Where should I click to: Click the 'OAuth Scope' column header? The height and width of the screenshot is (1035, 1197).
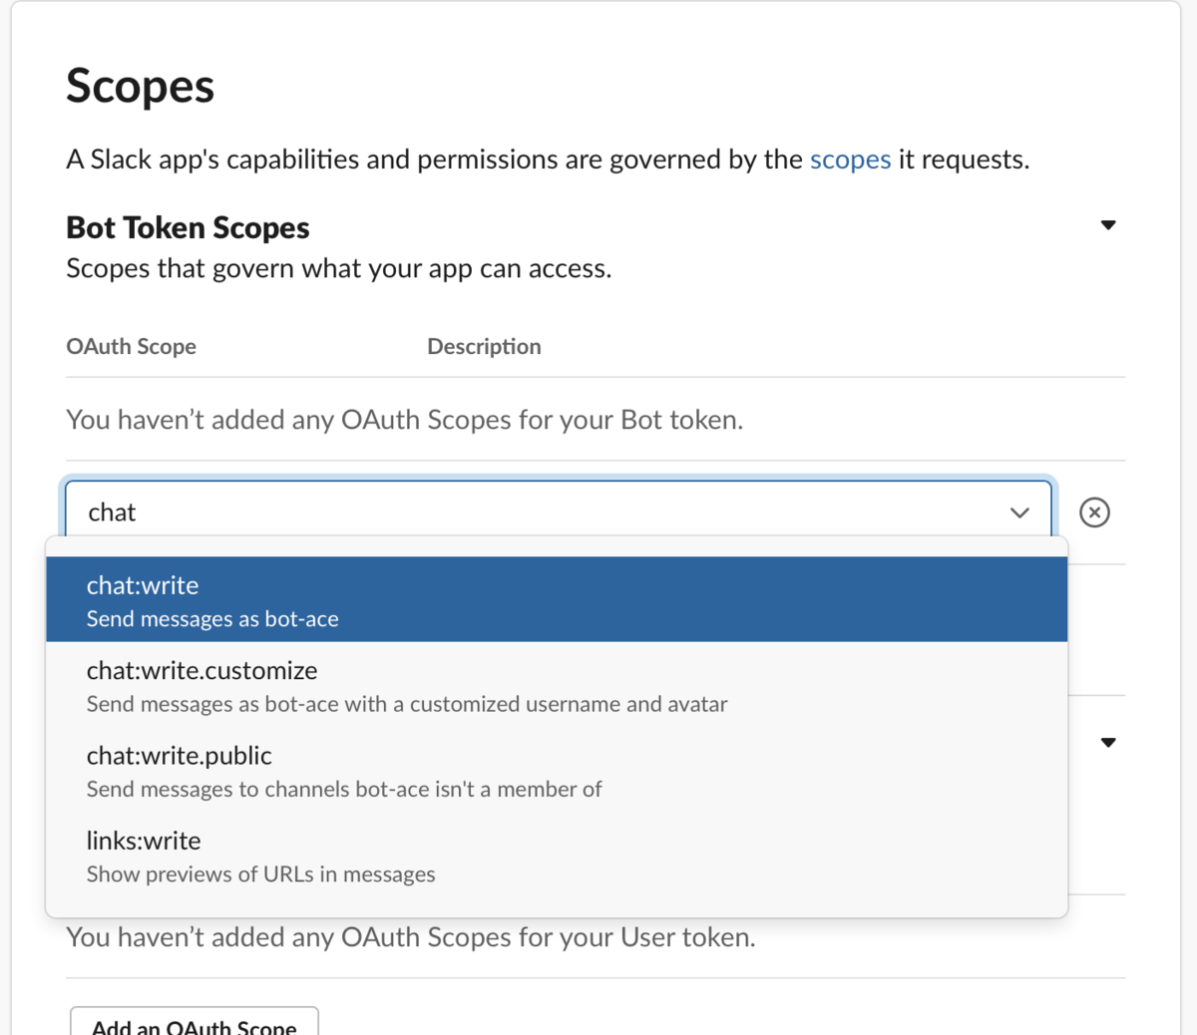point(131,346)
